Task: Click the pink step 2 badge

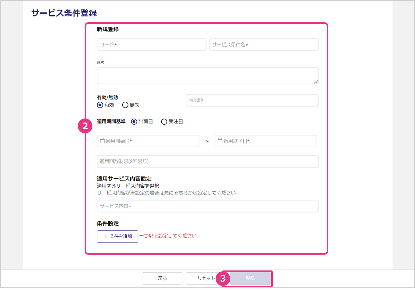Action: 85,126
